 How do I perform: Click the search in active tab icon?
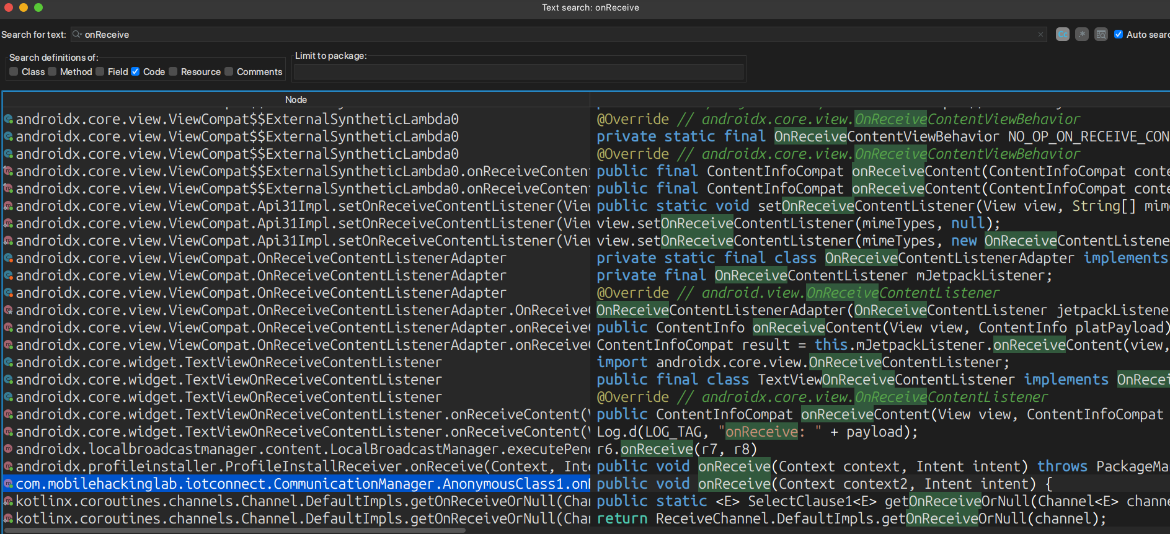[1101, 35]
